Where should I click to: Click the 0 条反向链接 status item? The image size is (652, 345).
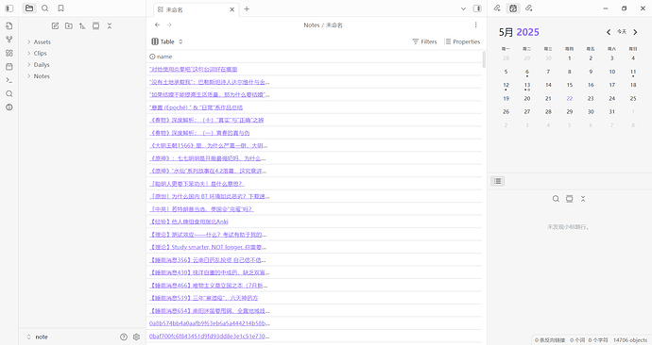[x=550, y=340]
